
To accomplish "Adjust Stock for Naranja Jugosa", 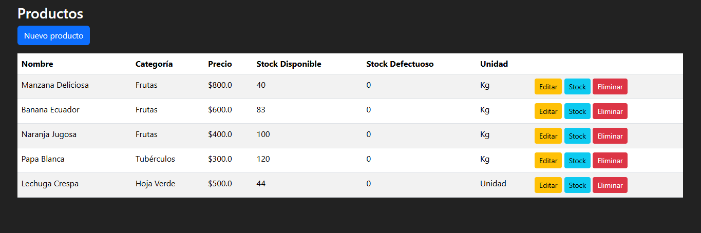I will click(577, 136).
